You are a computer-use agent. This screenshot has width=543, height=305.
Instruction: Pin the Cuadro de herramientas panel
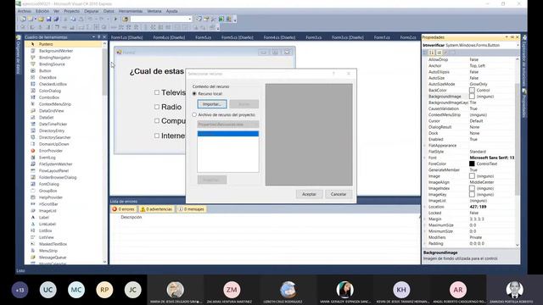[99, 37]
